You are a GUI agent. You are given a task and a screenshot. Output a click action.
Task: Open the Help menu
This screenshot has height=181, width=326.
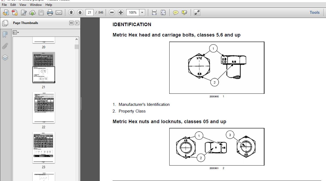49,5
